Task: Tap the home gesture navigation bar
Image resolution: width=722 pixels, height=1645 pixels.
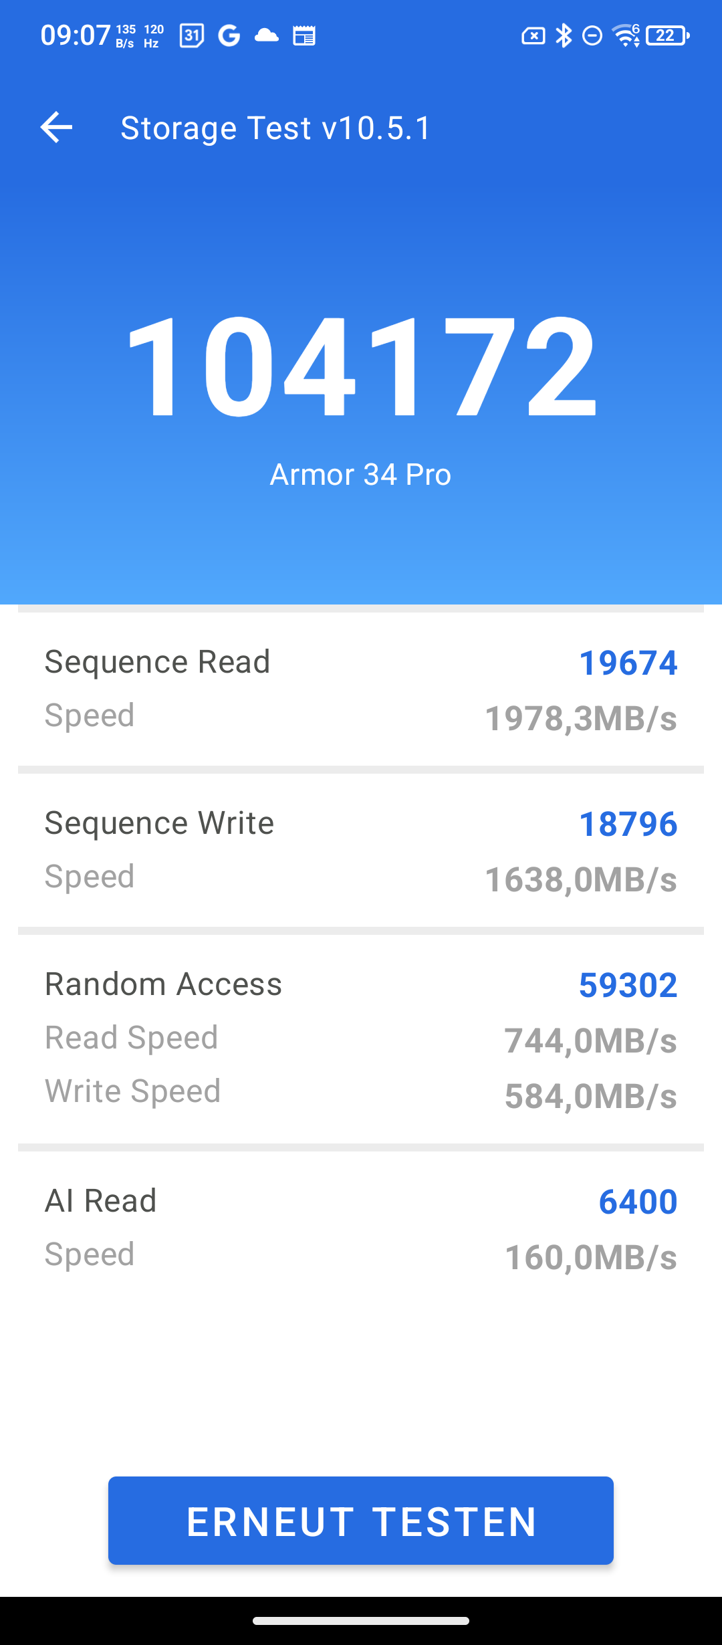Action: coord(361,1620)
